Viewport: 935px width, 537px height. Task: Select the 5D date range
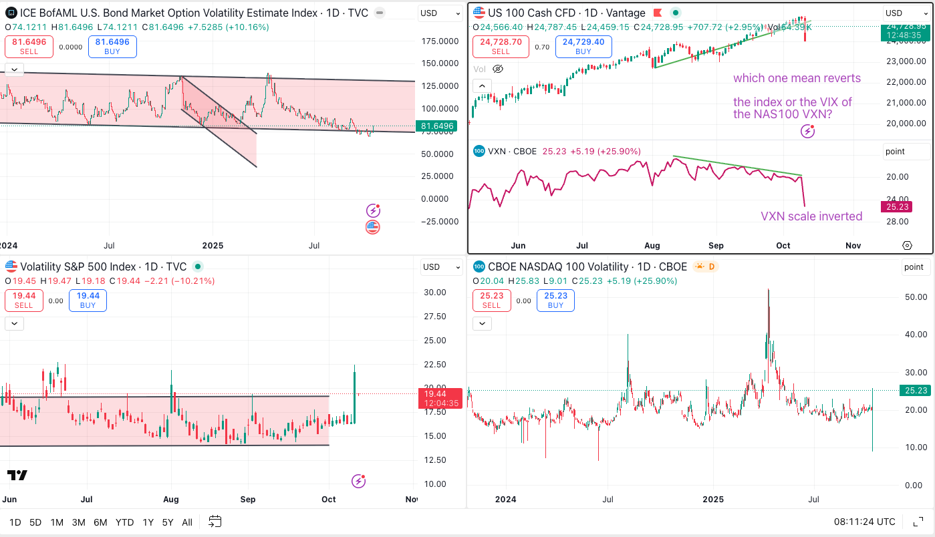35,522
